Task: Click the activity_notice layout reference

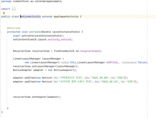Action: coord(59,40)
